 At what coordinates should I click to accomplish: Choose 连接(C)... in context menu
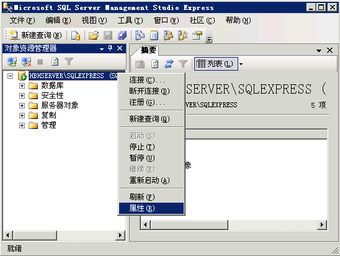(x=151, y=80)
